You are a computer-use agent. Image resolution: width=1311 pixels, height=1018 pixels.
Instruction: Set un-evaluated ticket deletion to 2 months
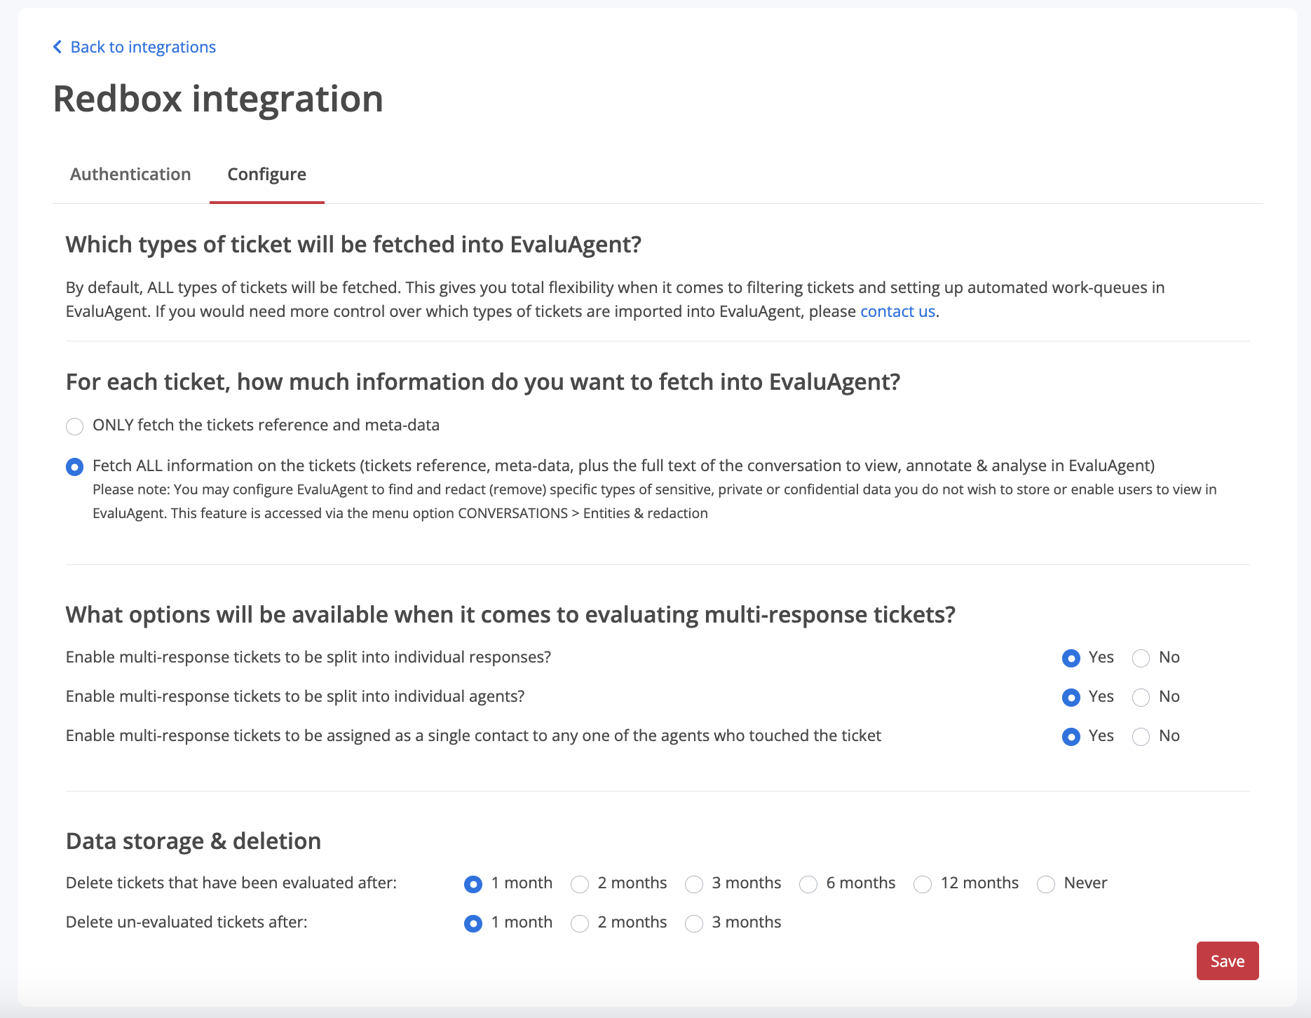pos(580,923)
